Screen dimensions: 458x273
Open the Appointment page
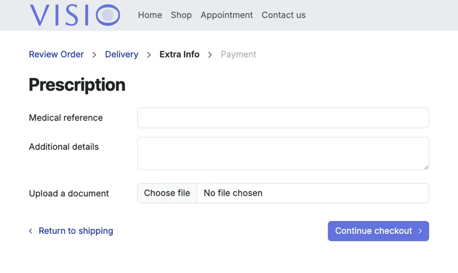[227, 15]
